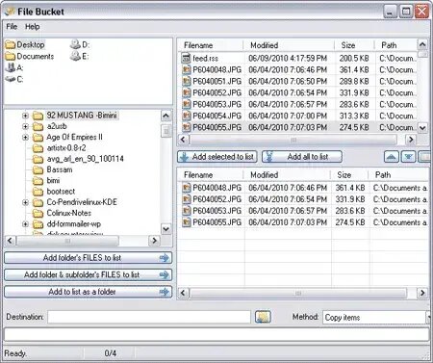Select the bootsect folder

coord(61,192)
